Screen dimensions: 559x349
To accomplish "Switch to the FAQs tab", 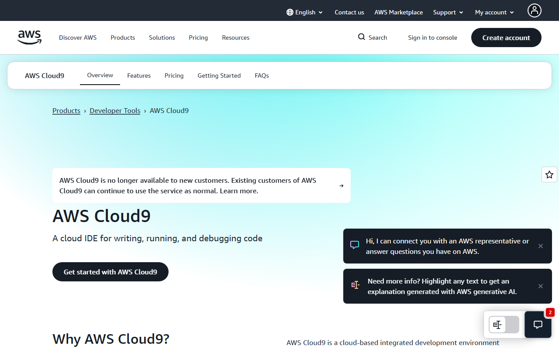I will coord(262,75).
